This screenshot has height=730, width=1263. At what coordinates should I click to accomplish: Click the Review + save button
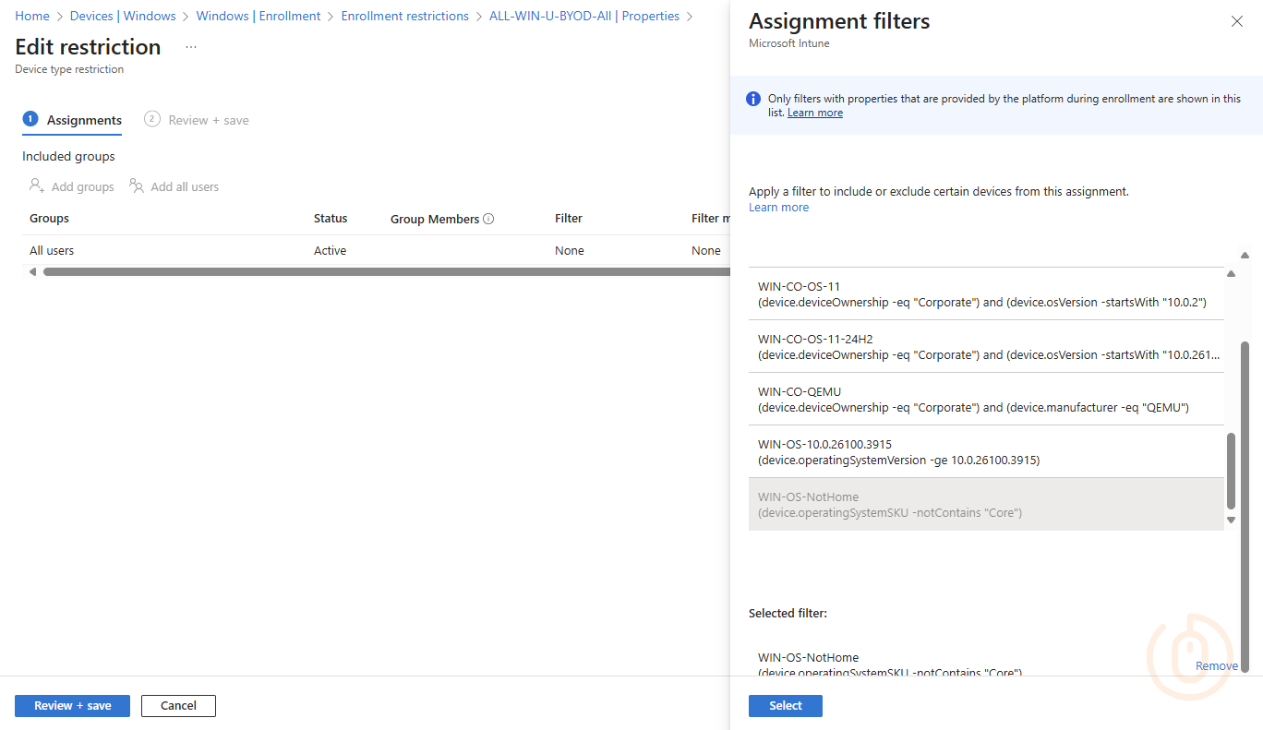[72, 706]
